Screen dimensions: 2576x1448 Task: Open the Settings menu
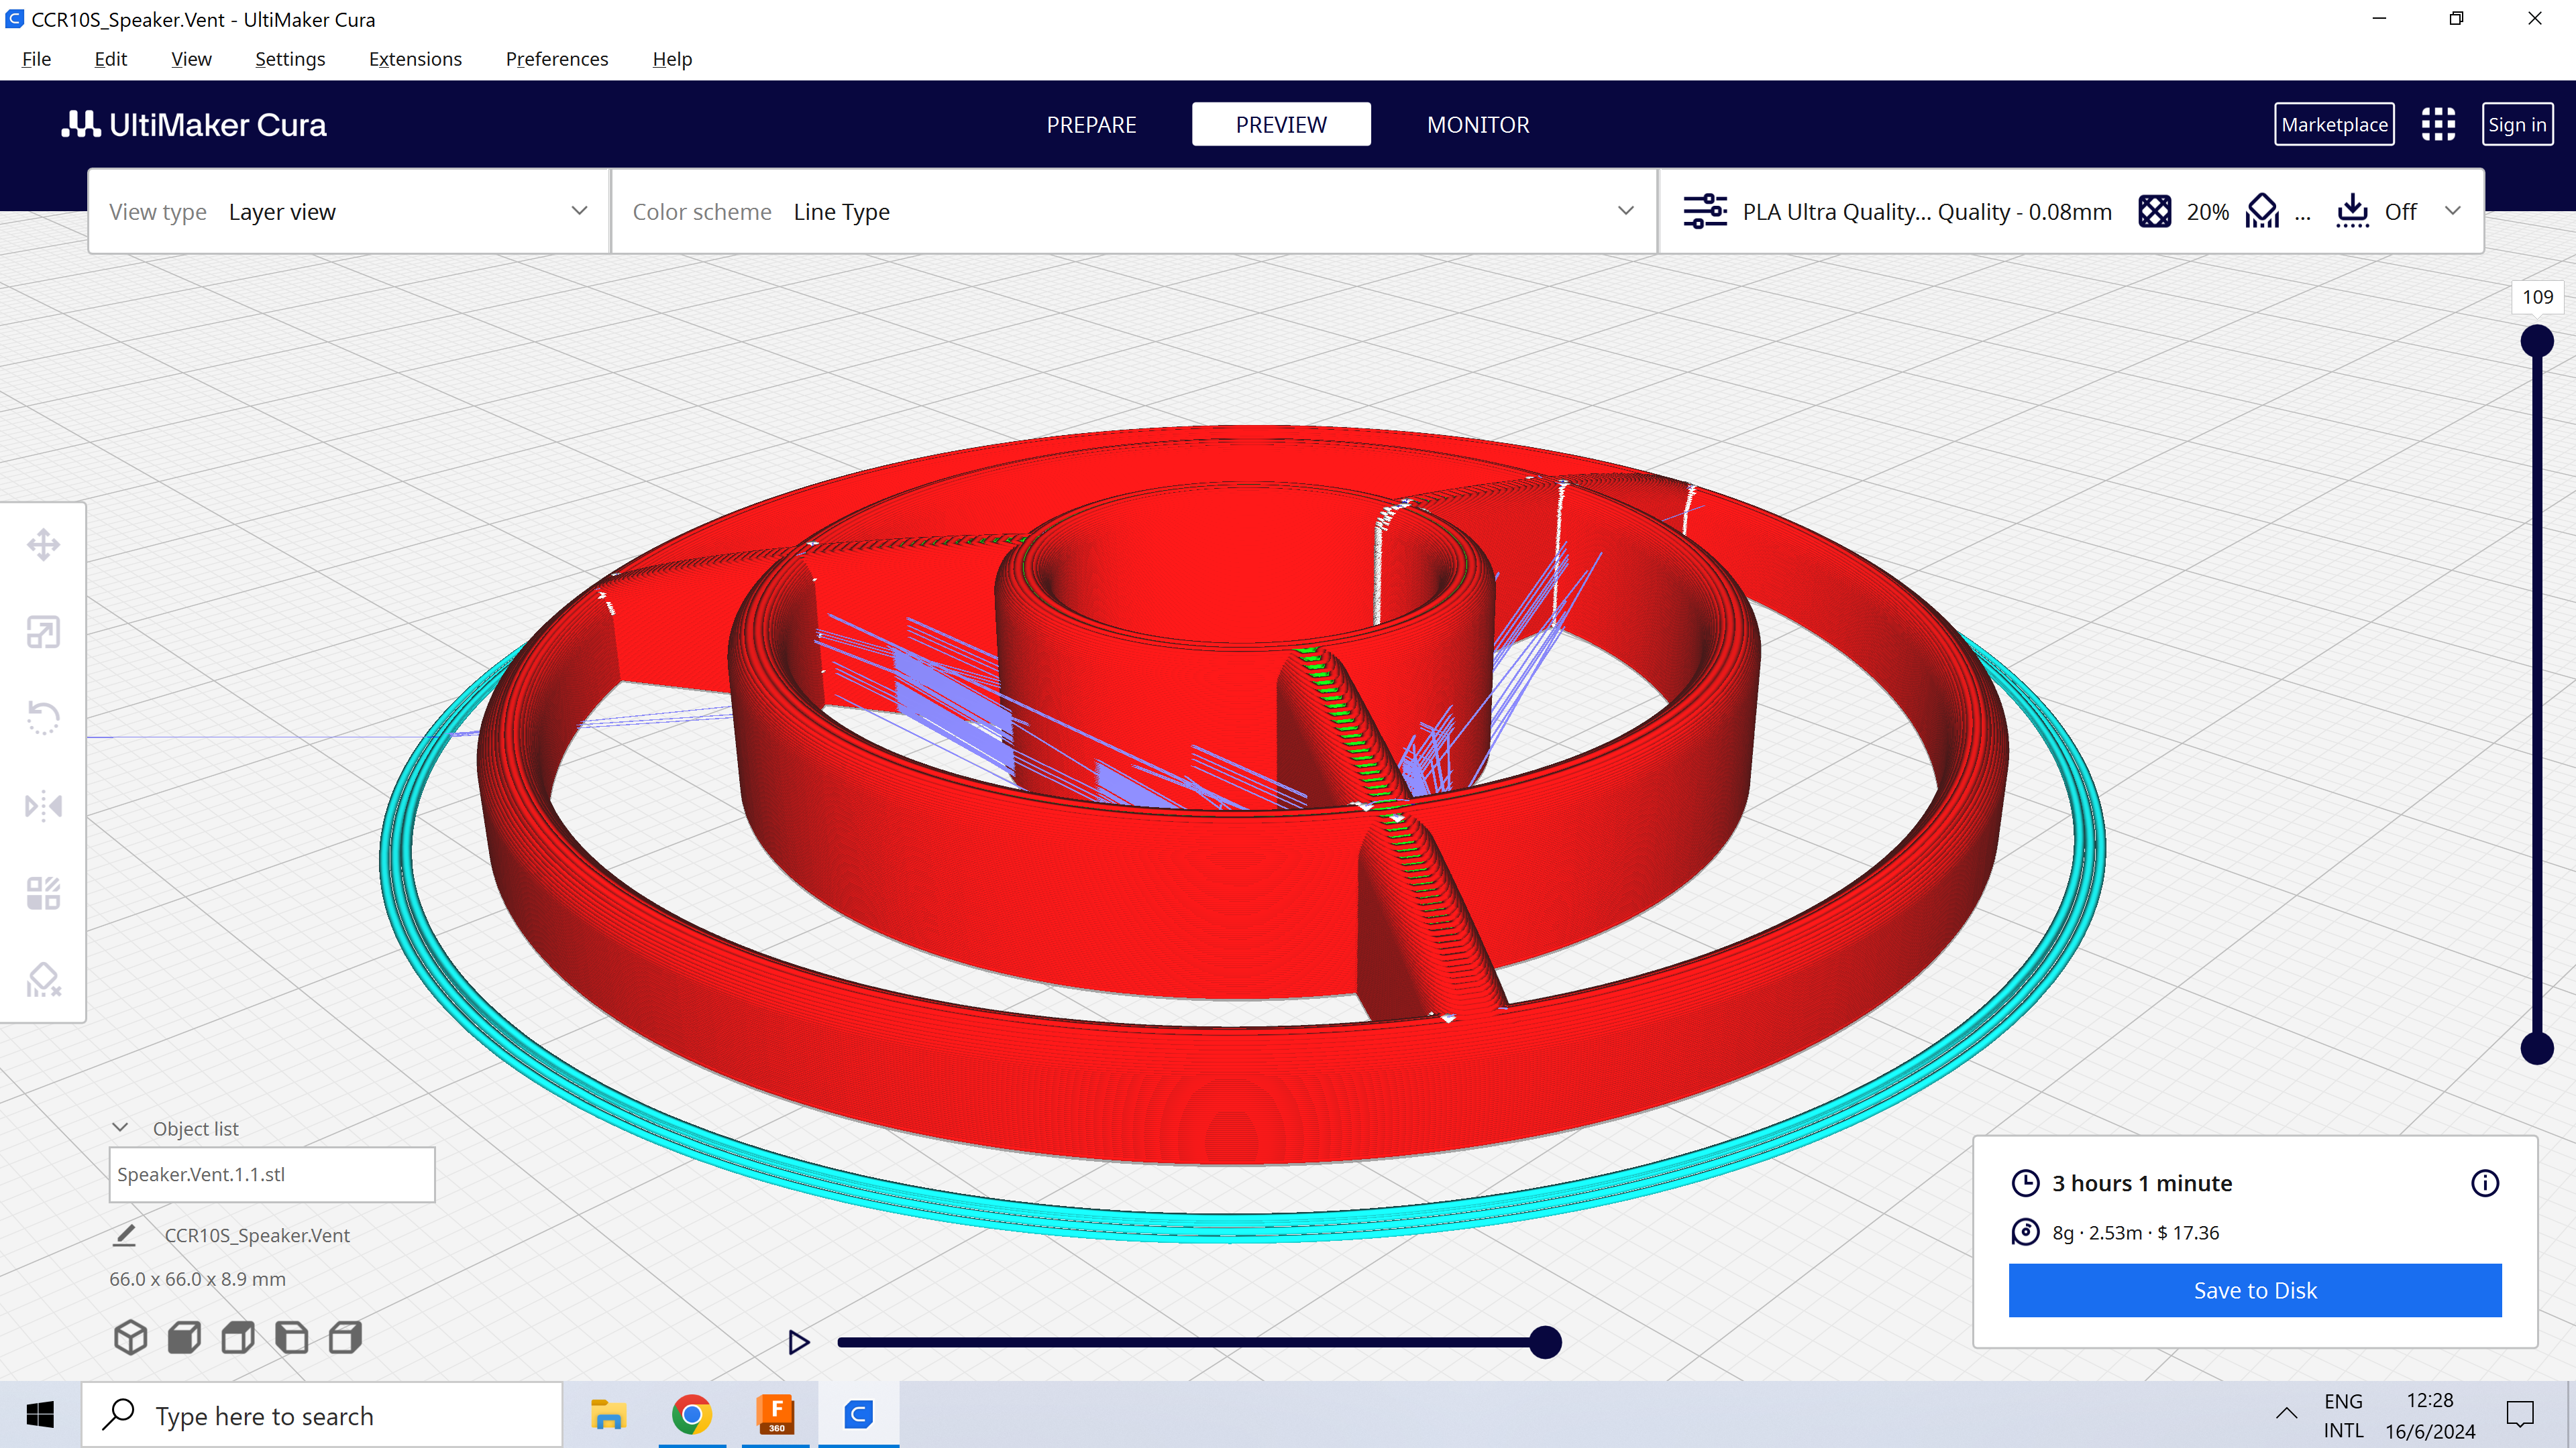(x=290, y=59)
